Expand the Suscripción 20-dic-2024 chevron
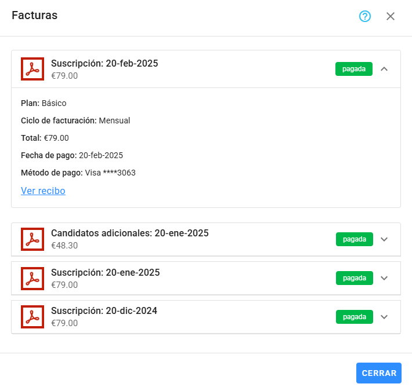 point(384,317)
